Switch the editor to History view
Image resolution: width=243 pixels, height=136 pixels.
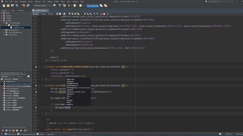point(50,14)
